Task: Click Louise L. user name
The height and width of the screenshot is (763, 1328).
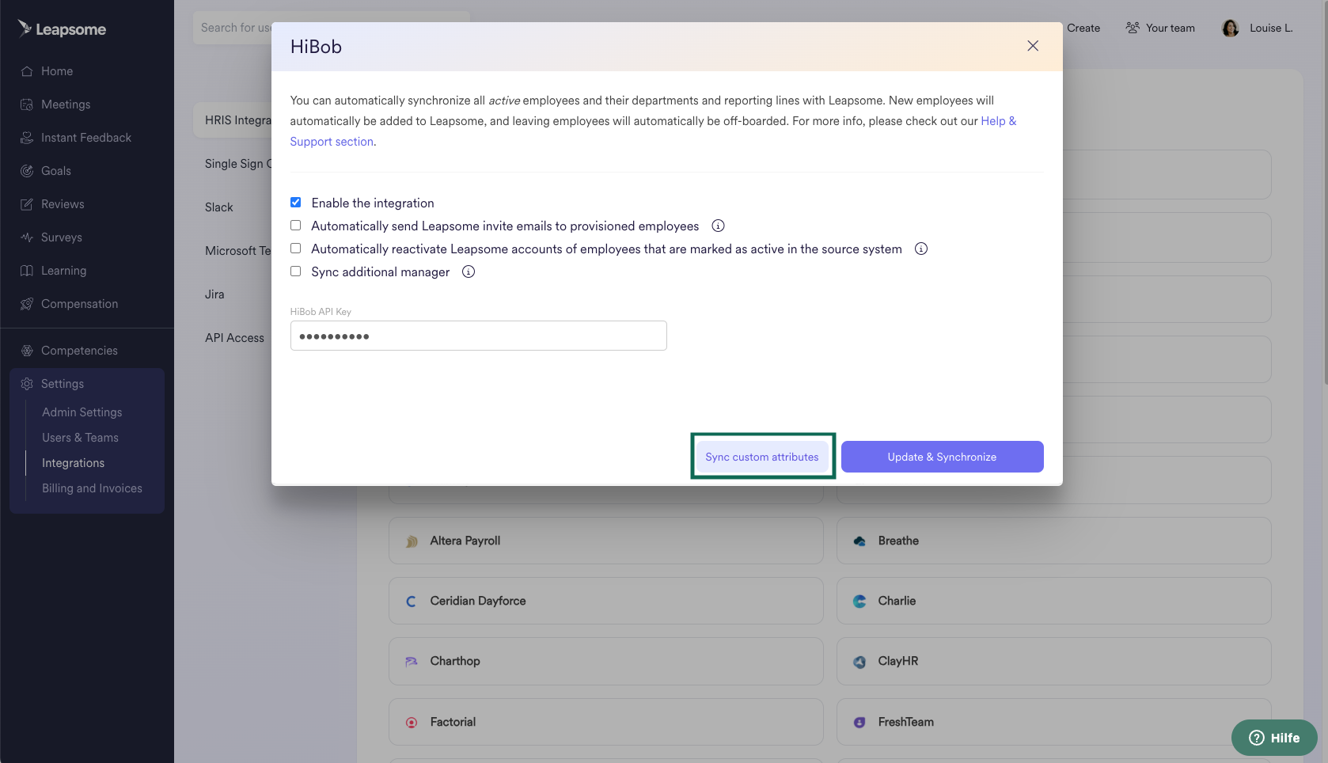Action: [1271, 28]
